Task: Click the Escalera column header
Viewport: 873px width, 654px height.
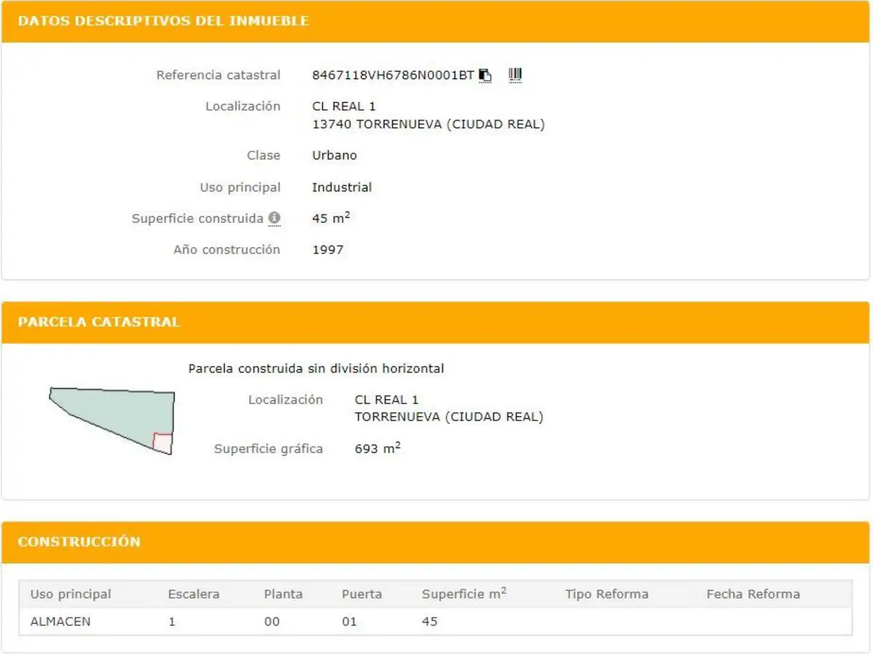Action: [x=194, y=594]
